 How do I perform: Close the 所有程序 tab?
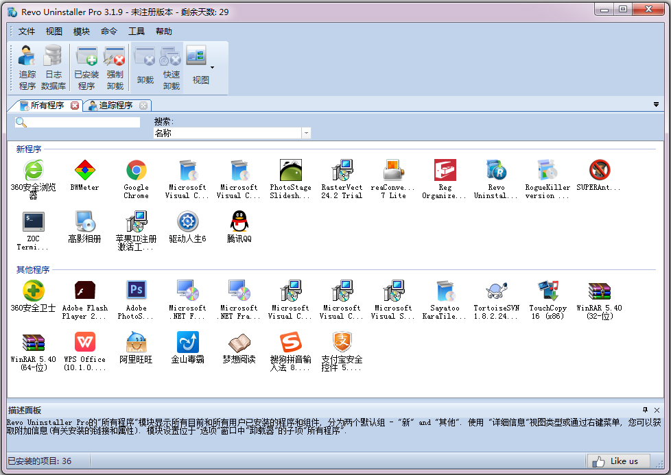point(74,106)
